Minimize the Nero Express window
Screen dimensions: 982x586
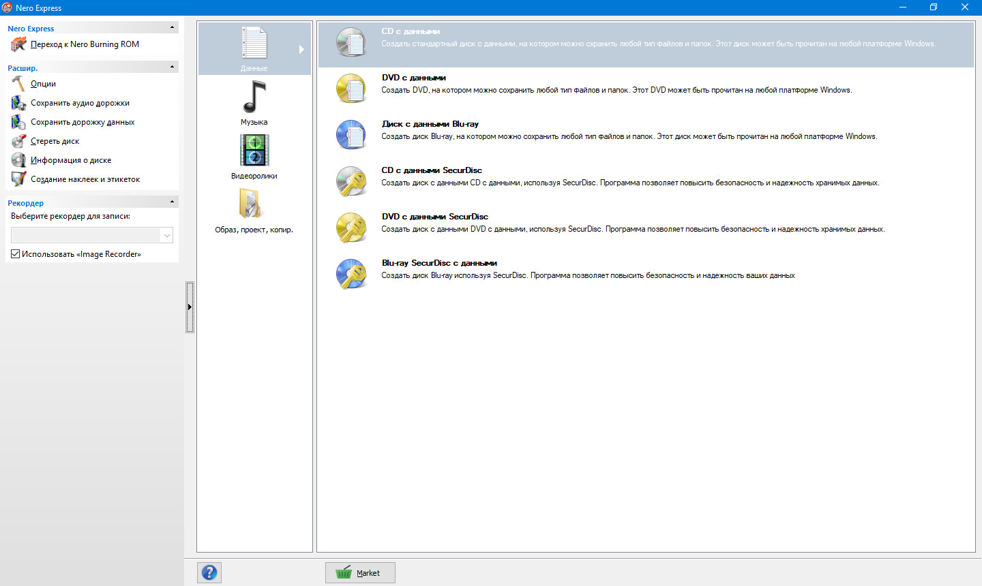tap(903, 7)
